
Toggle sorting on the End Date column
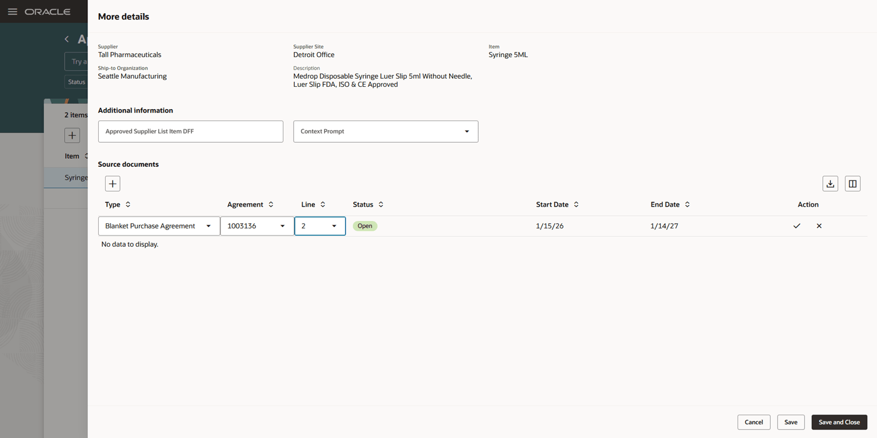click(x=687, y=204)
